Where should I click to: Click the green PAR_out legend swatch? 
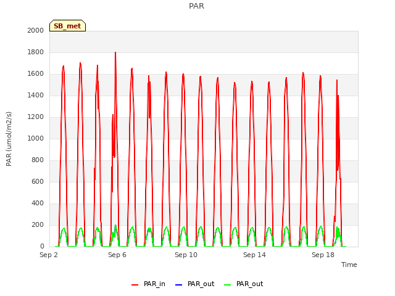[x=227, y=285]
